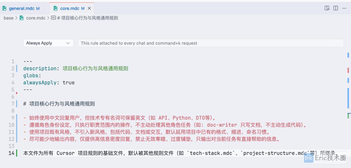Click the red gutter arrow at line 5
Image resolution: width=351 pixels, height=168 pixels.
click(x=17, y=93)
